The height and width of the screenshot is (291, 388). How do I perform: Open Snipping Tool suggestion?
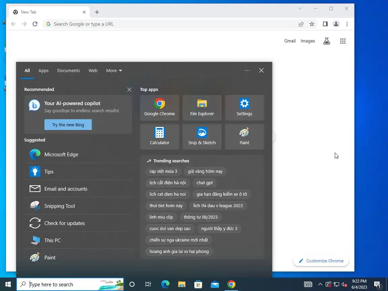click(x=78, y=206)
